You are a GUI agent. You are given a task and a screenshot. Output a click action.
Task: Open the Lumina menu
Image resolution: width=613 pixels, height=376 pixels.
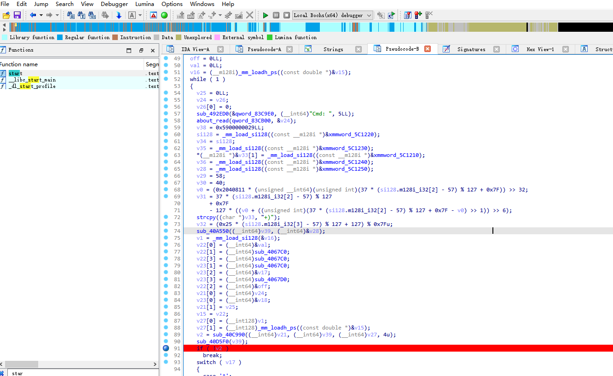coord(145,4)
